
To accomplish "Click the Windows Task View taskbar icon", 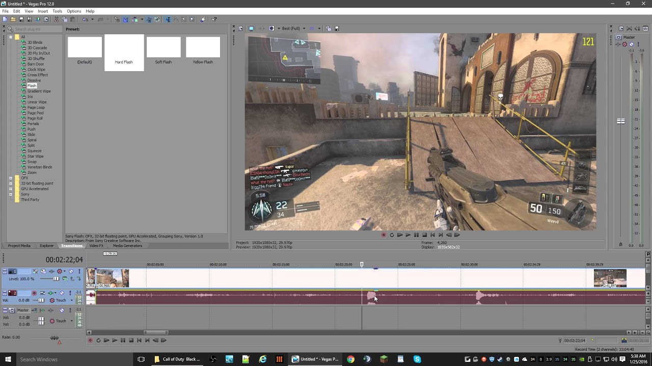I will (141, 359).
